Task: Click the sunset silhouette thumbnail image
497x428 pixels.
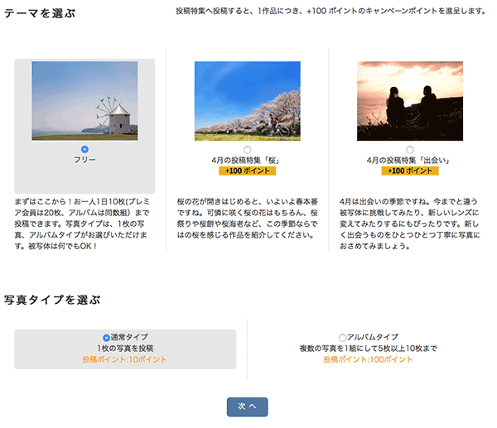Action: [x=410, y=101]
